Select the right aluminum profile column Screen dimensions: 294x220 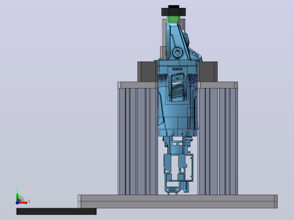tap(218, 142)
